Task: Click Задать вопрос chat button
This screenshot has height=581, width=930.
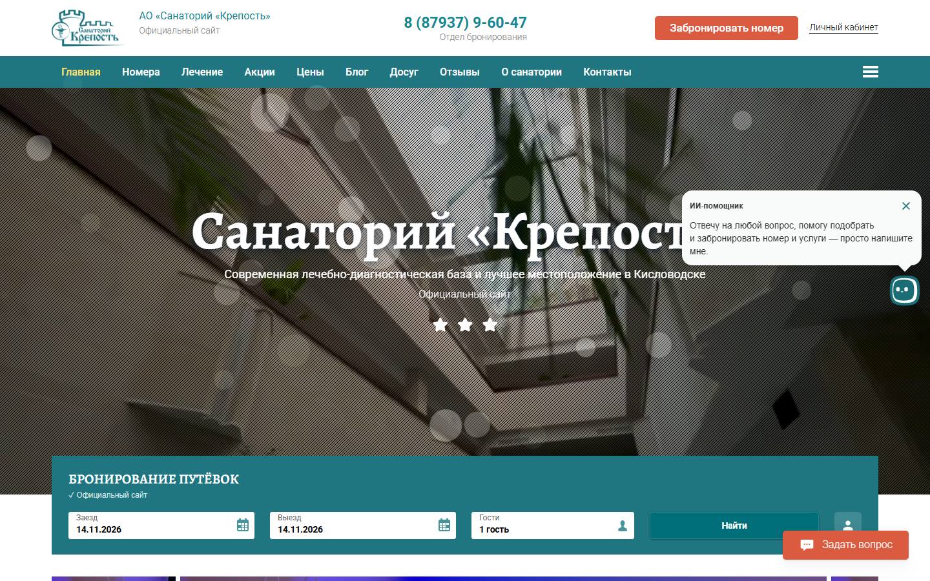Action: 845,545
